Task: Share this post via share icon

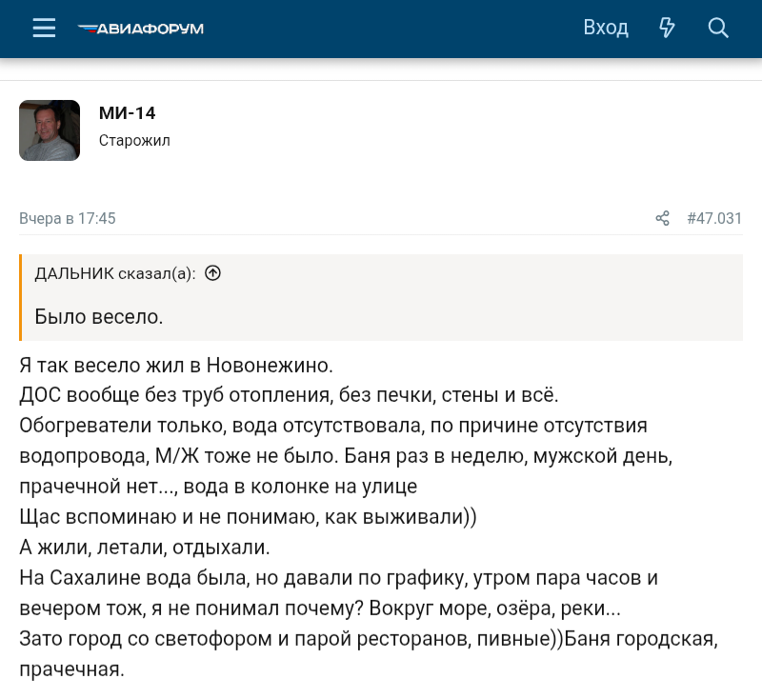Action: pos(662,218)
